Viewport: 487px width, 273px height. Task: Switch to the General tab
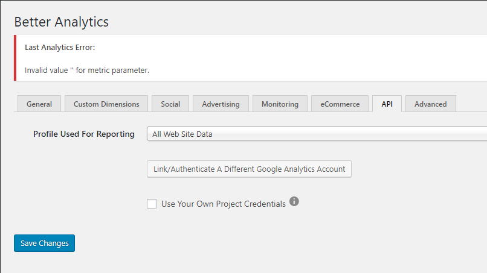(x=39, y=104)
